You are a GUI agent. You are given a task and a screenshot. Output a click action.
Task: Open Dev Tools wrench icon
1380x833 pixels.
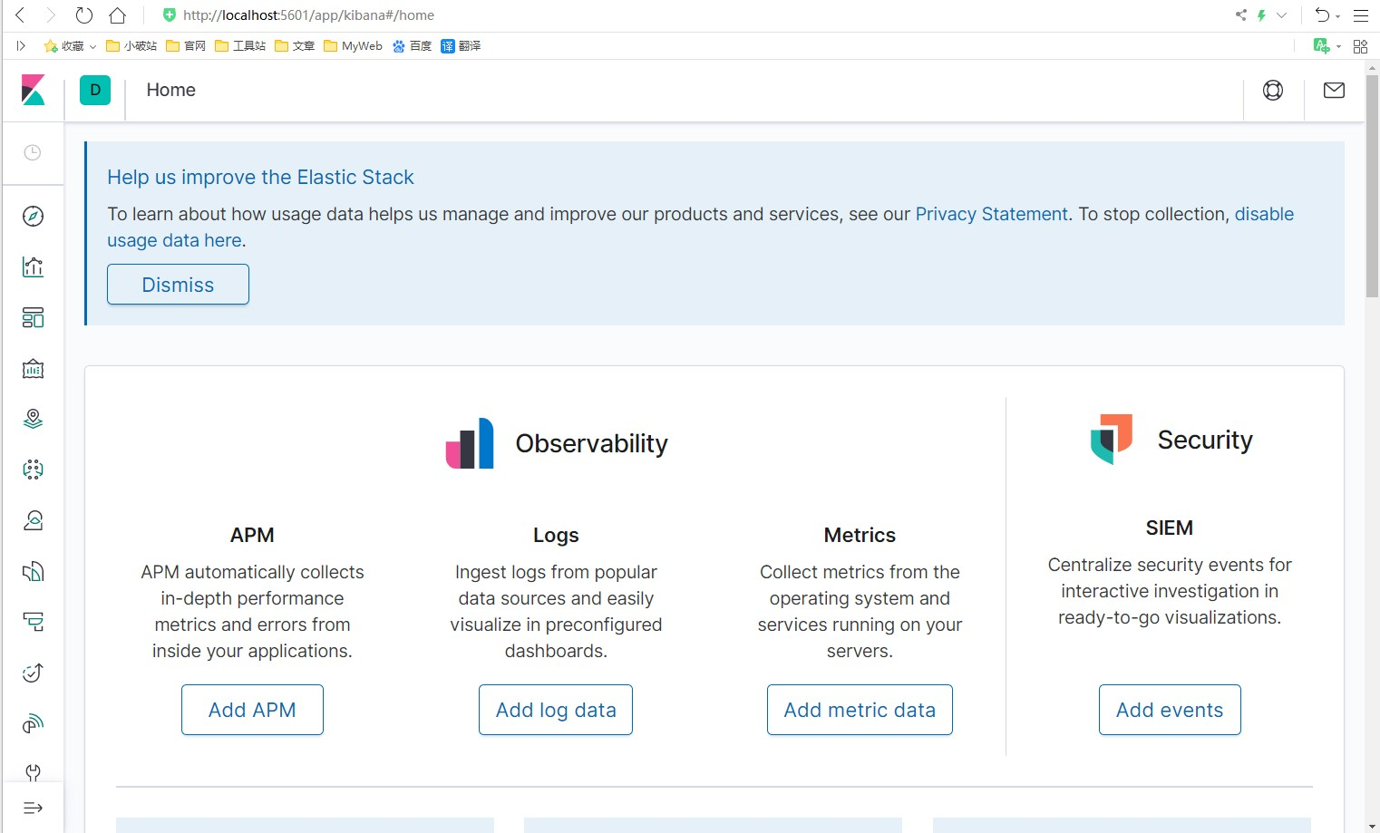pyautogui.click(x=33, y=772)
